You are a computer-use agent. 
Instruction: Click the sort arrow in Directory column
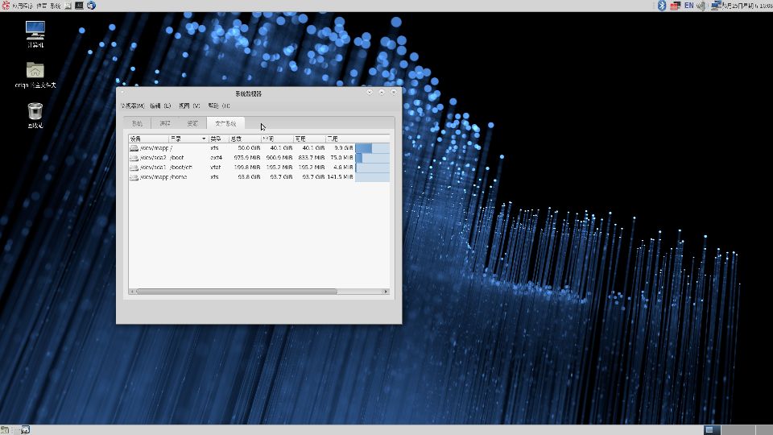[204, 139]
